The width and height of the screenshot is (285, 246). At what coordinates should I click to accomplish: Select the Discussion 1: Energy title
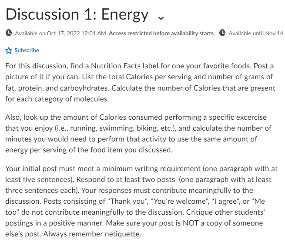(77, 14)
